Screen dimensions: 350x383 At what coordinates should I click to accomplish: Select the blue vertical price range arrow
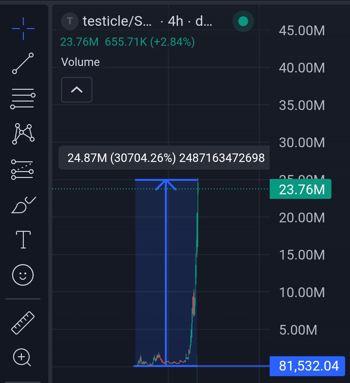pyautogui.click(x=166, y=273)
